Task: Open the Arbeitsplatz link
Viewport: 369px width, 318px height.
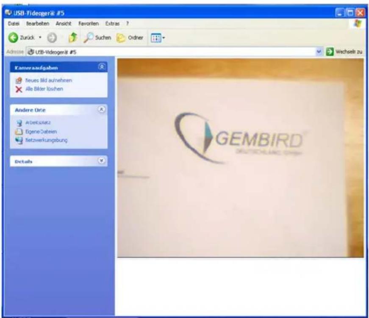Action: [x=38, y=122]
